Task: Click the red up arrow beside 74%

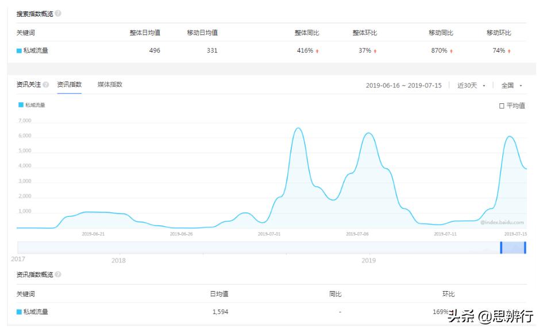Action: tap(510, 51)
